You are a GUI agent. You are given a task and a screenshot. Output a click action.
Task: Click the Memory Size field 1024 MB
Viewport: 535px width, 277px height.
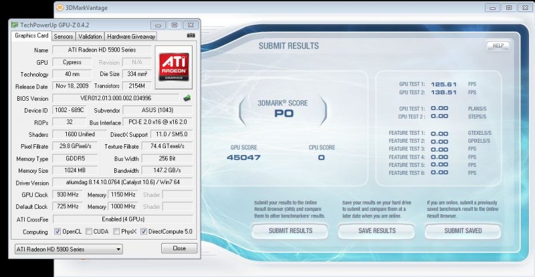75,170
